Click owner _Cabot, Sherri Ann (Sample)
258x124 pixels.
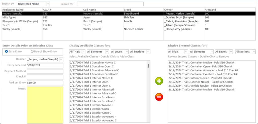184,21
